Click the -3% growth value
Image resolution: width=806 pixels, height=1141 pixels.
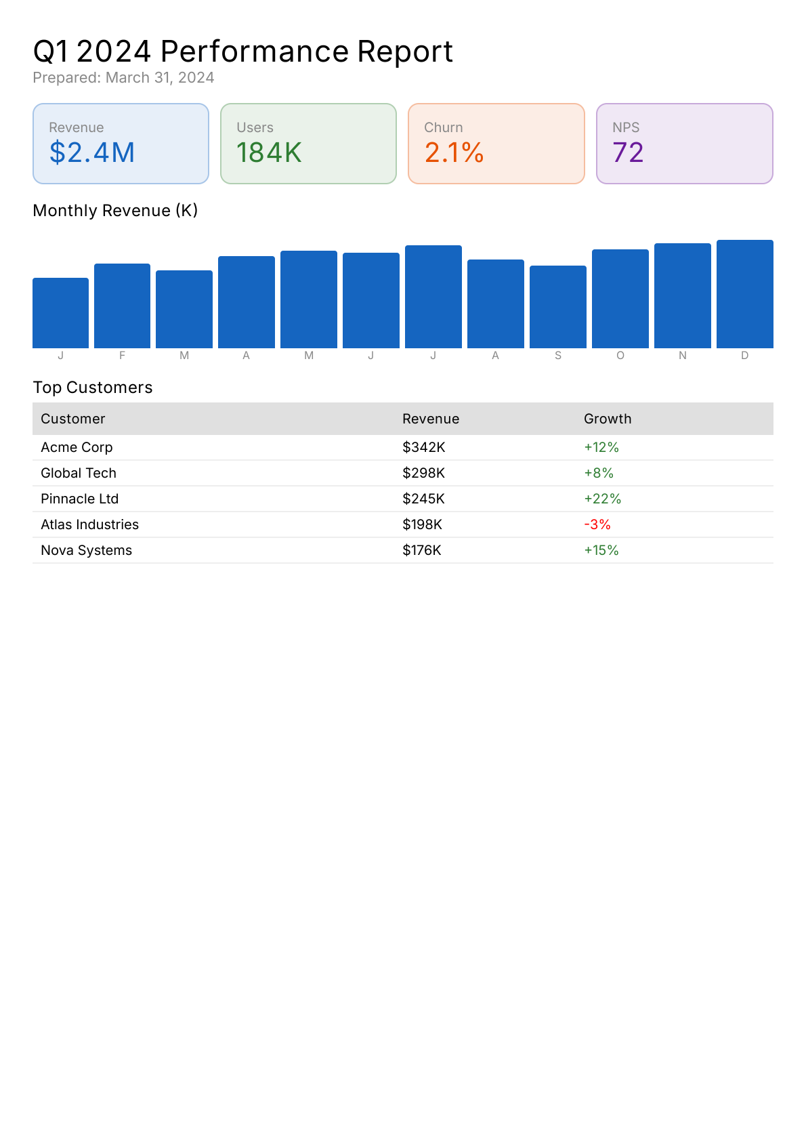tap(597, 524)
